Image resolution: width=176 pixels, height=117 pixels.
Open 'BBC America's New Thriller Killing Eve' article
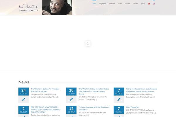coord(45,110)
